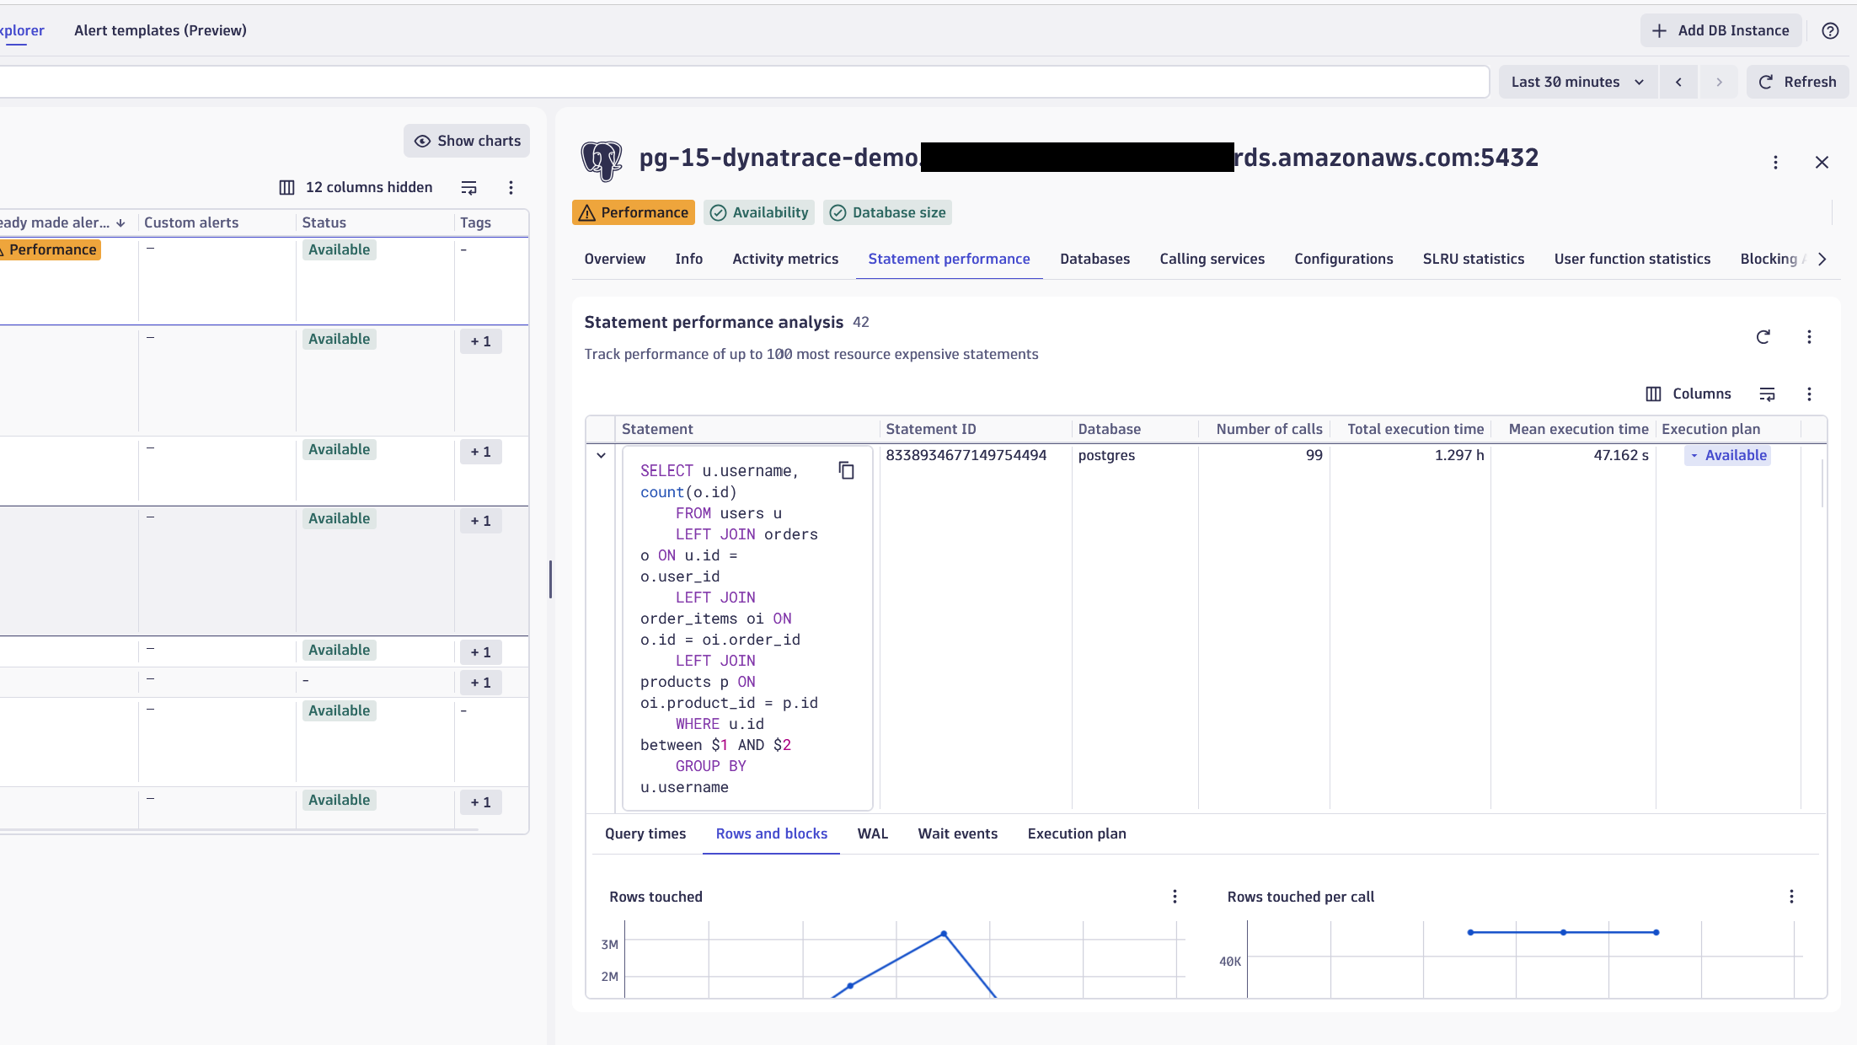Open the options menu for Rows touched chart

(x=1174, y=896)
